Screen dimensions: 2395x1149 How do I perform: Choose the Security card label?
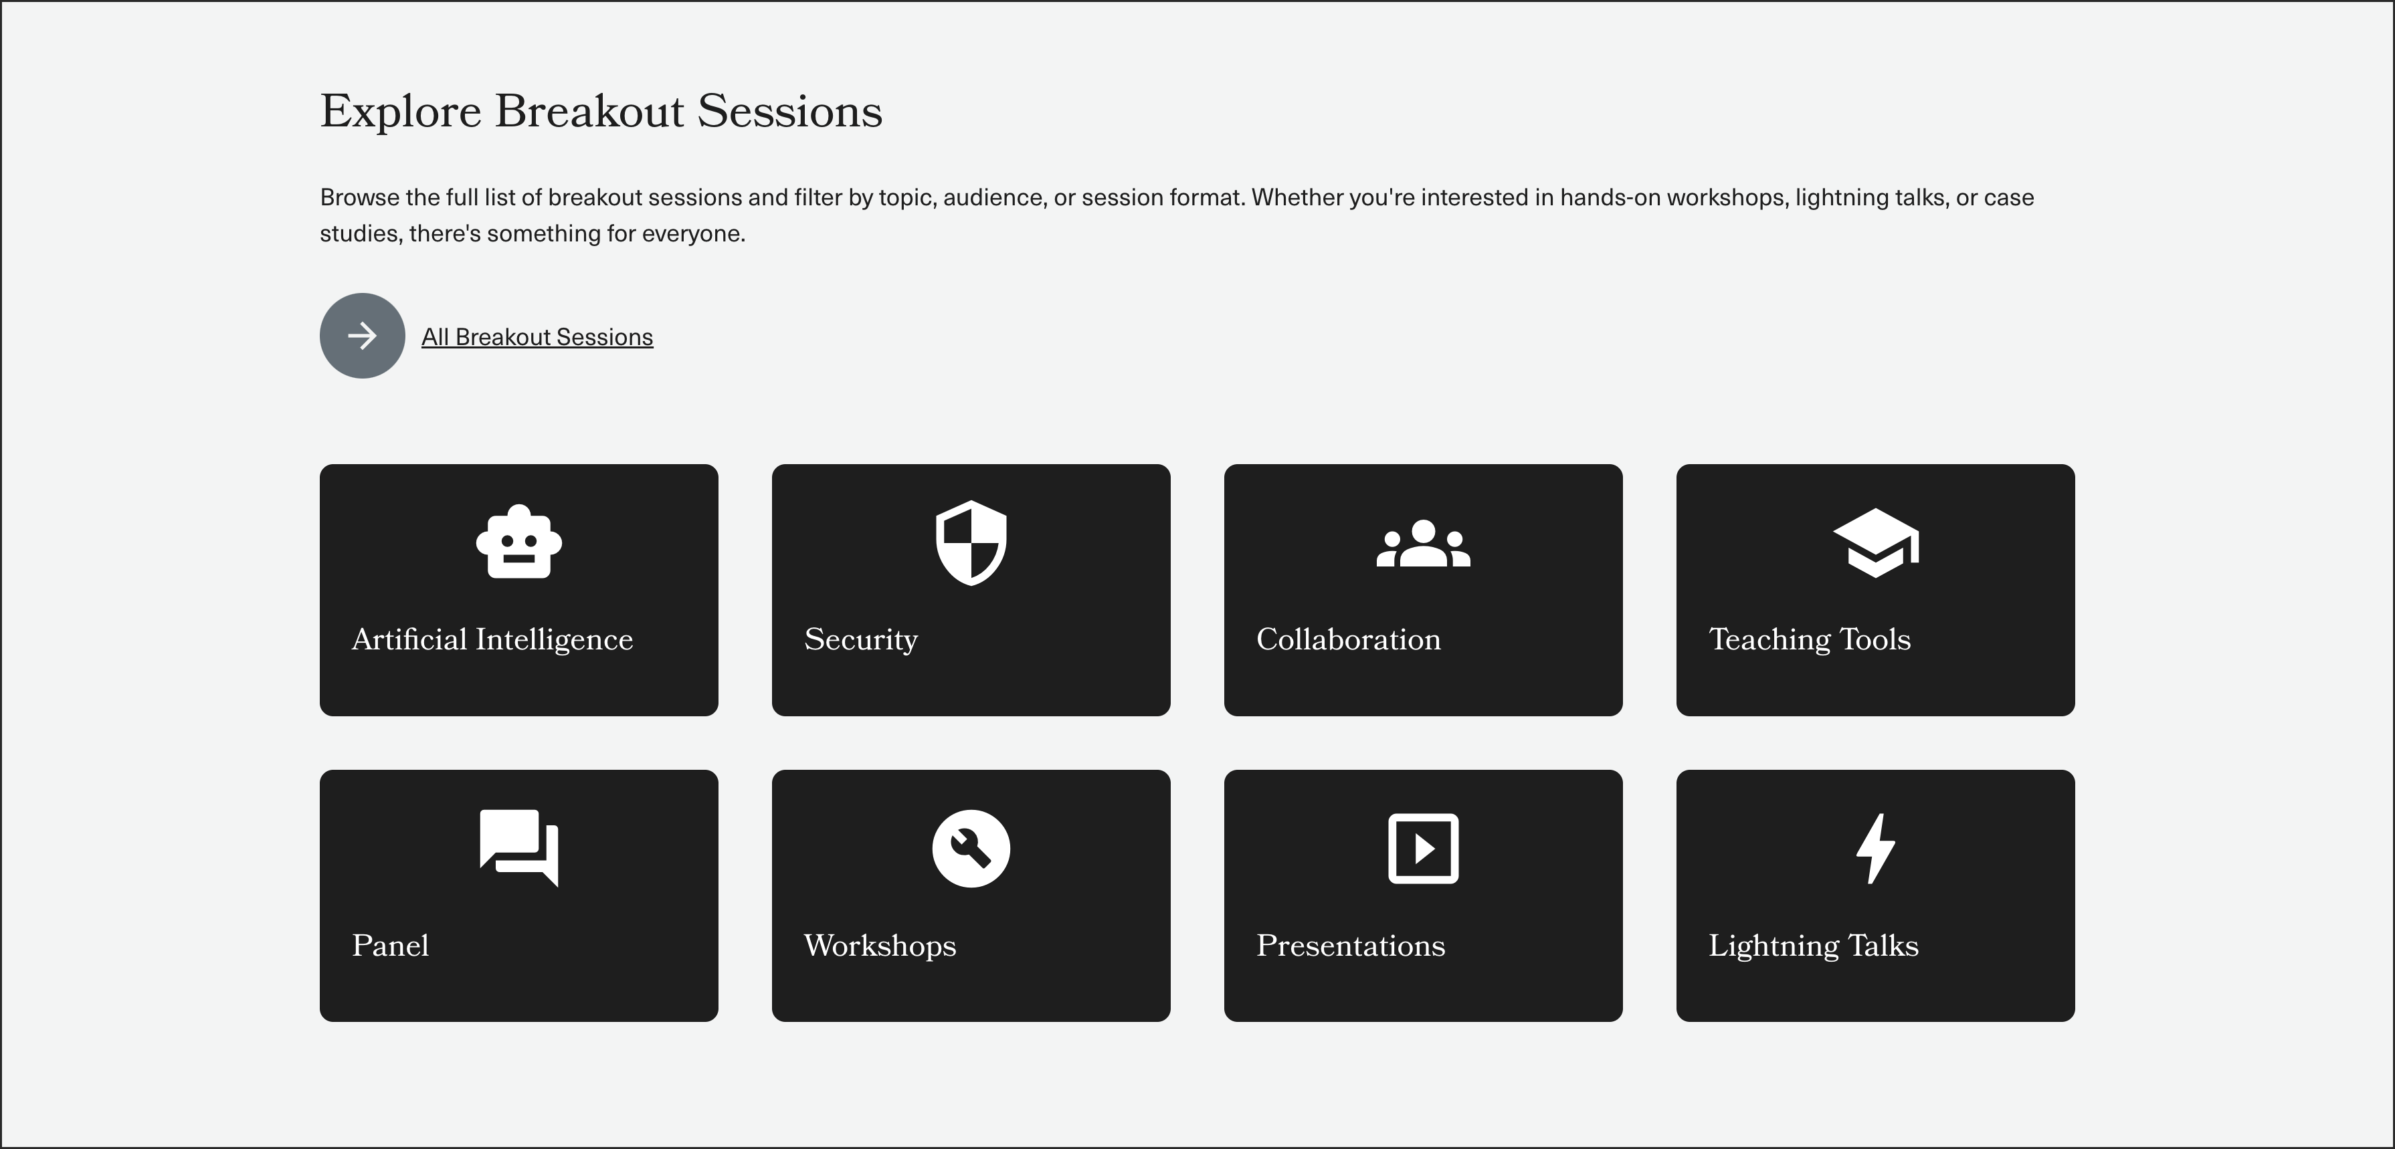click(861, 639)
